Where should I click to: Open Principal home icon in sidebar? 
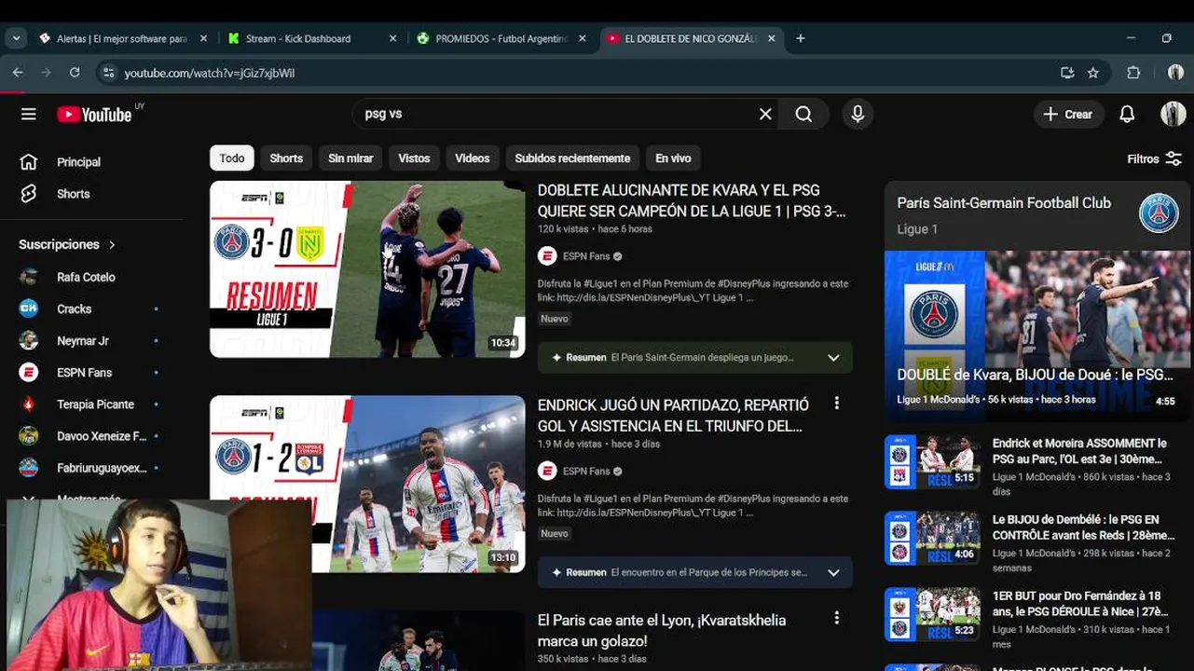[29, 161]
